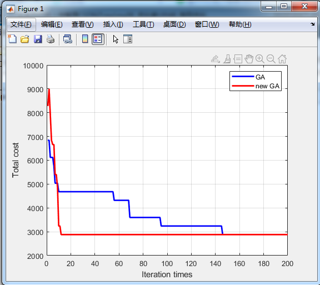Click the toolbar dock arrow at right
Viewport: 320px width, 285px height.
pyautogui.click(x=312, y=24)
